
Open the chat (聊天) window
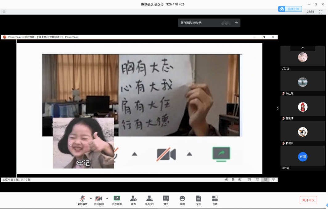(166, 200)
